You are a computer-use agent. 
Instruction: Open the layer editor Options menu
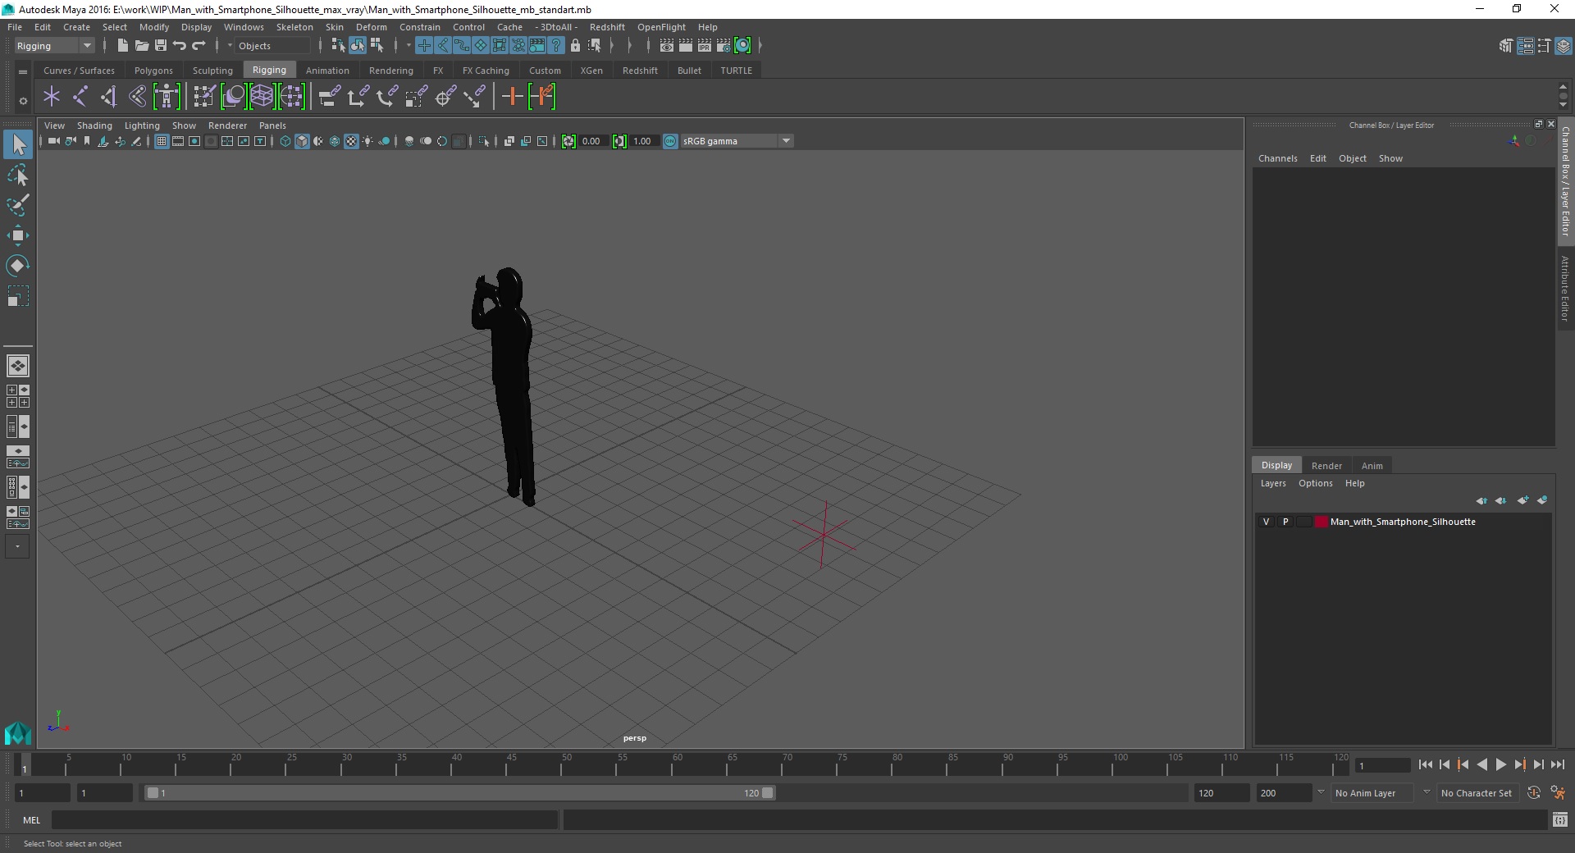1315,483
